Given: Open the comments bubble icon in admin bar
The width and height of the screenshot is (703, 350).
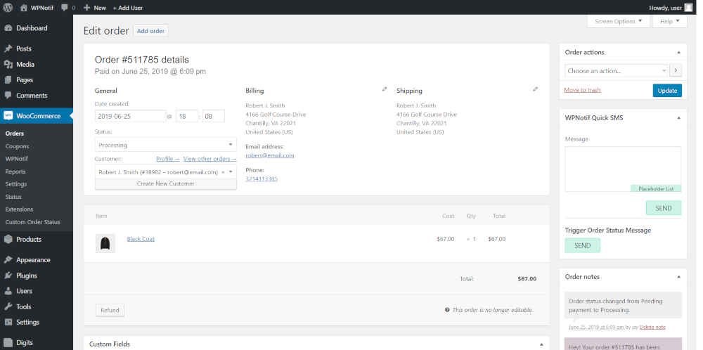Looking at the screenshot, I should 65,7.
